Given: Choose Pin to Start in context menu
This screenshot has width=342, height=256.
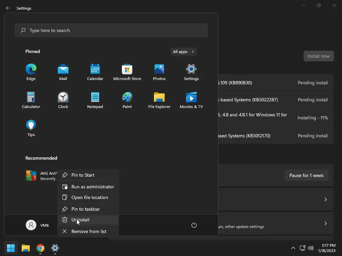Looking at the screenshot, I should click(88, 175).
